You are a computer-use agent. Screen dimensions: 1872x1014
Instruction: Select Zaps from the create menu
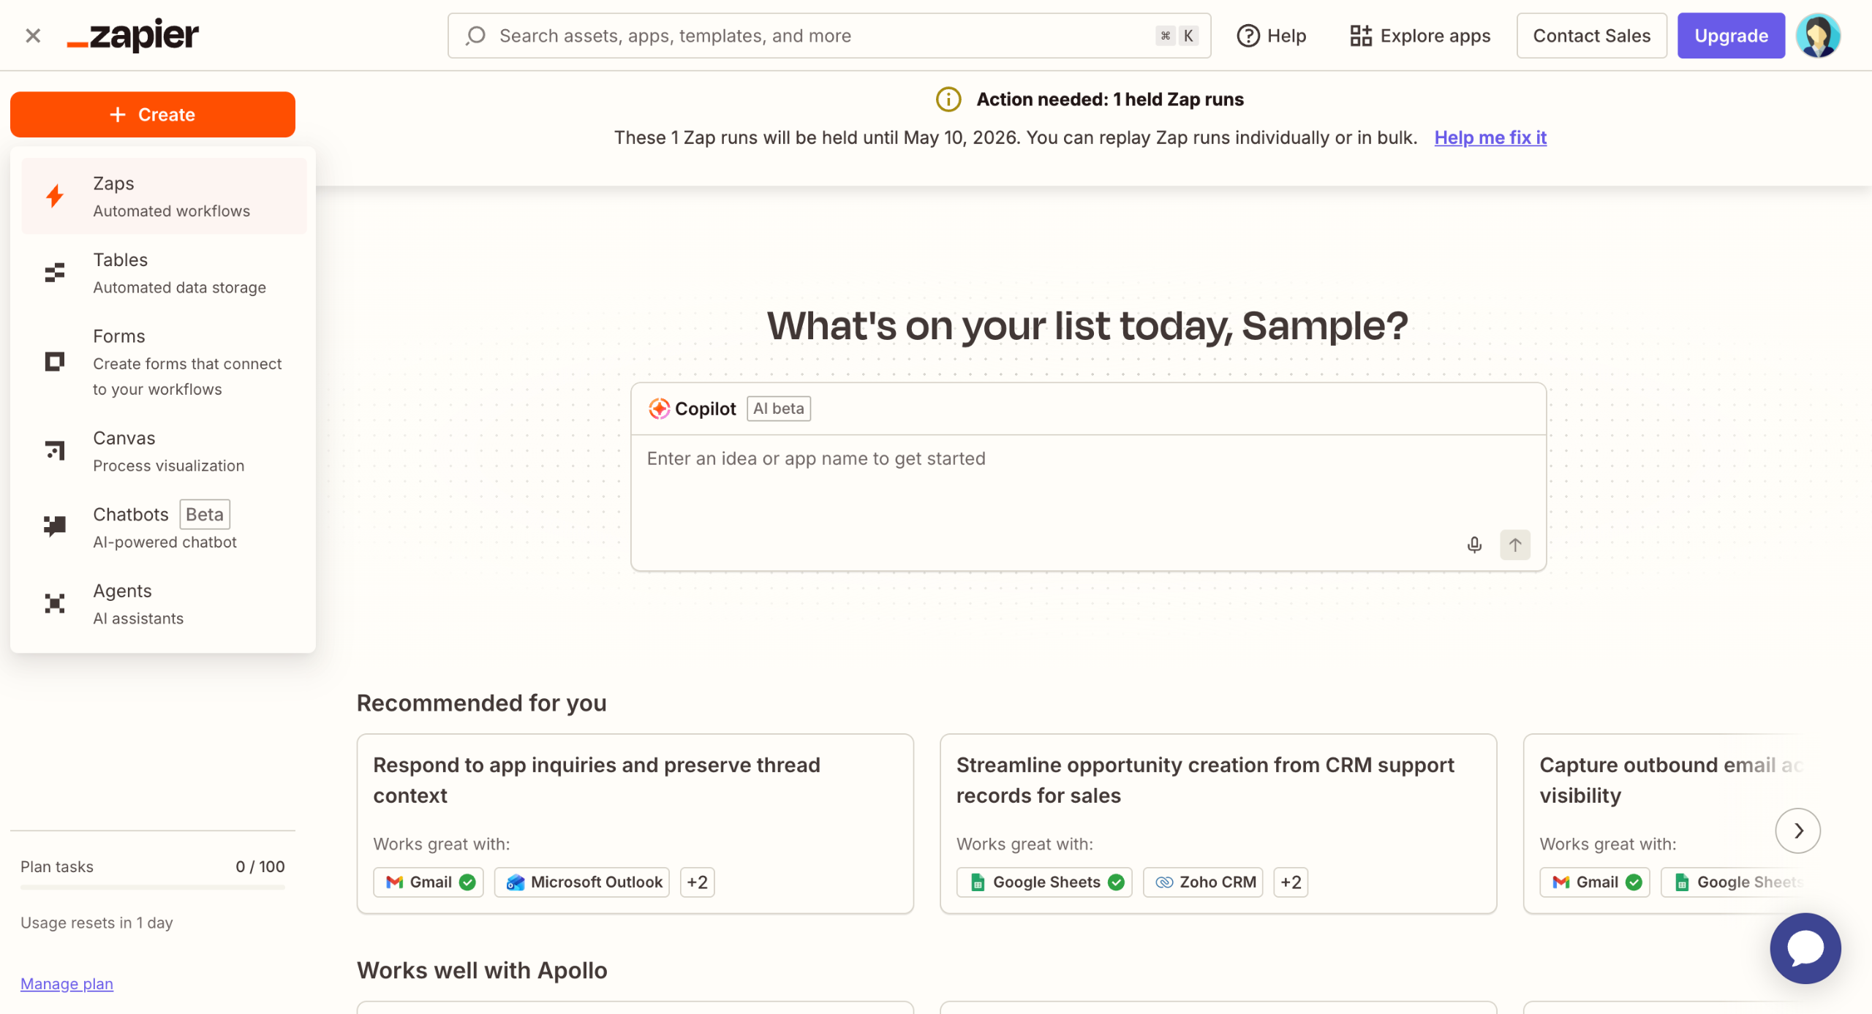(x=164, y=196)
